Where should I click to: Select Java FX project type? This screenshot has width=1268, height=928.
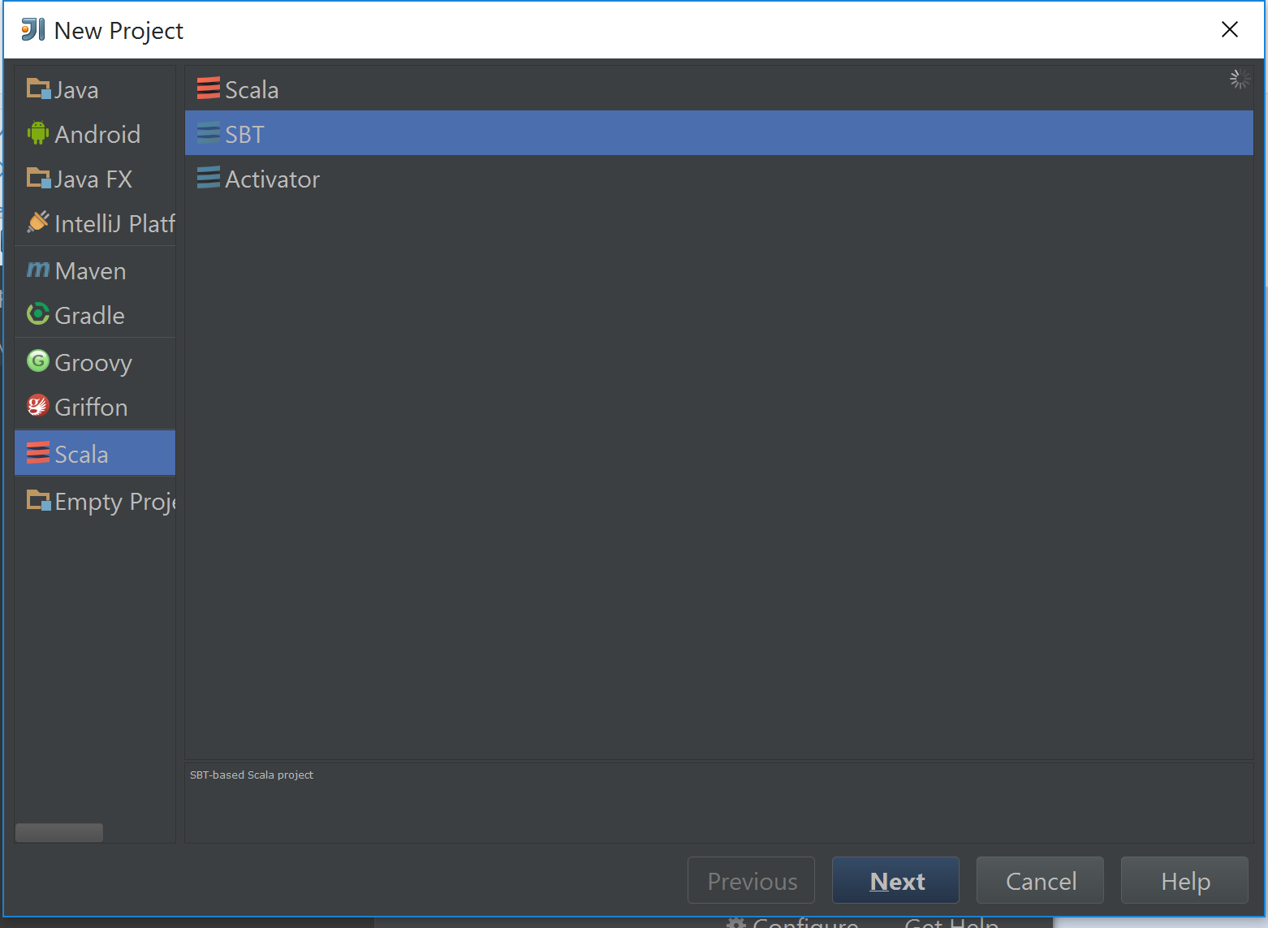95,179
